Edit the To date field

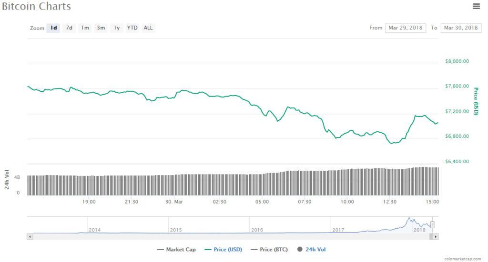[x=461, y=28]
